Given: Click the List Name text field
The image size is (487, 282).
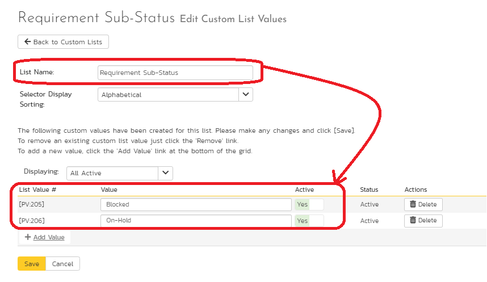Looking at the screenshot, I should pos(175,72).
